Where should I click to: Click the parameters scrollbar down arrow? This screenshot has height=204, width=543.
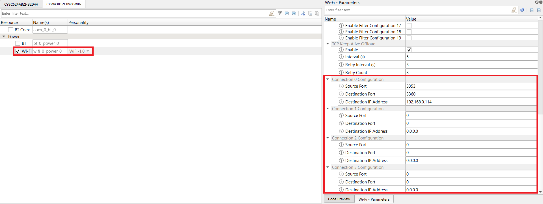coord(540,192)
